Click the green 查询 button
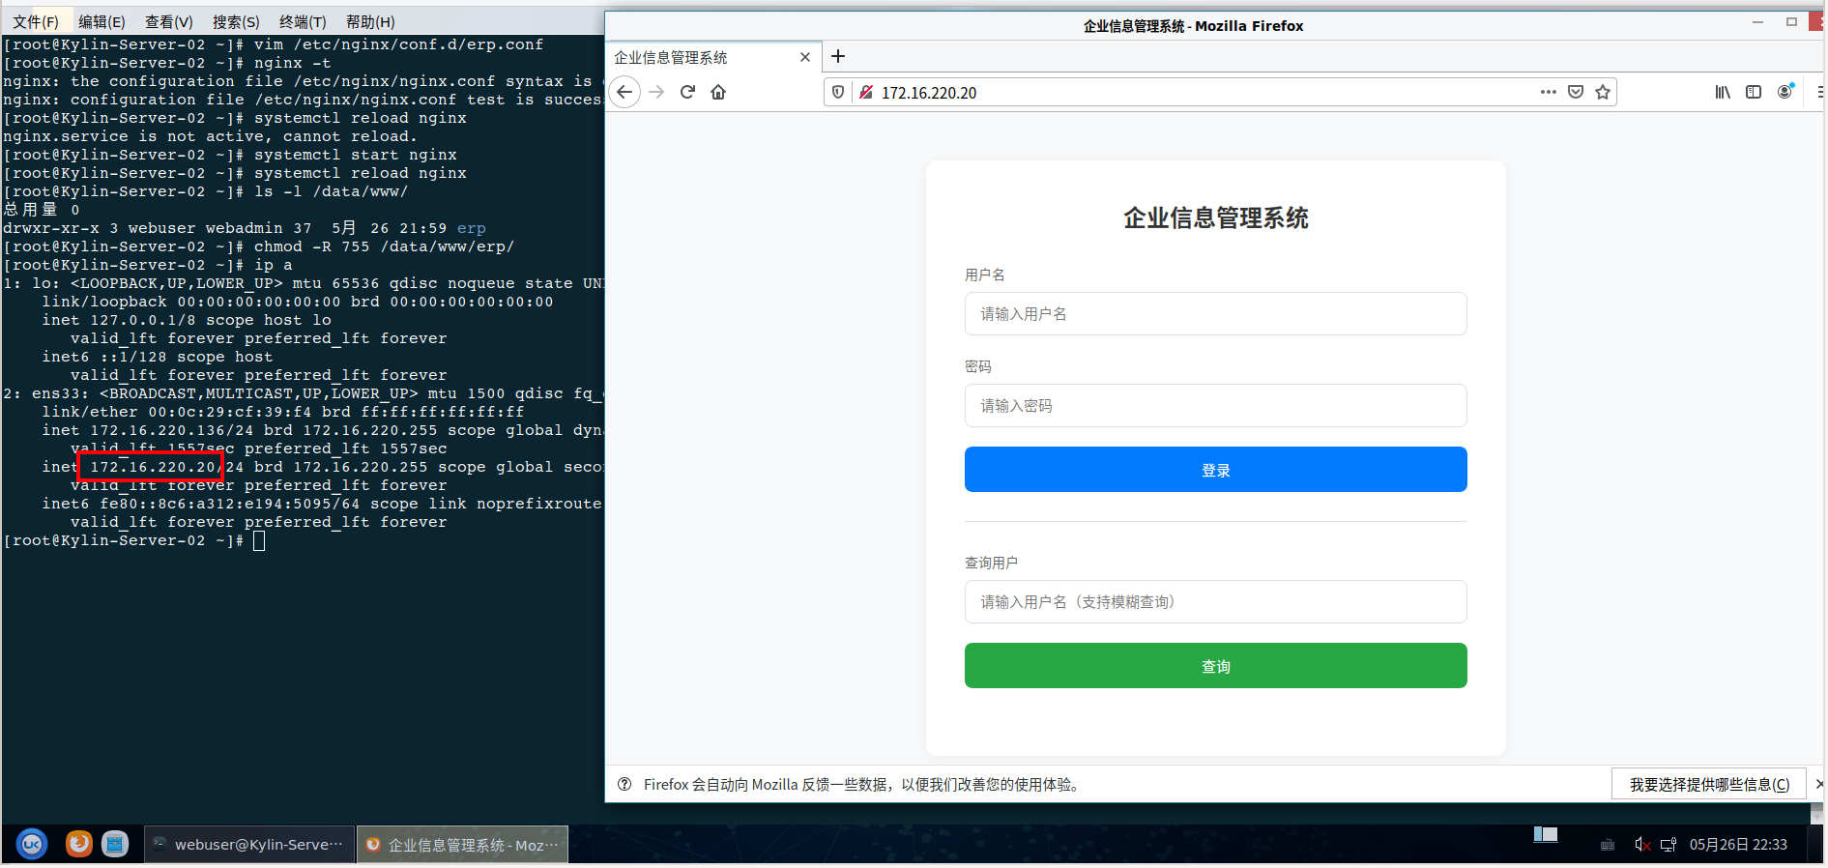The image size is (1828, 868). point(1215,666)
